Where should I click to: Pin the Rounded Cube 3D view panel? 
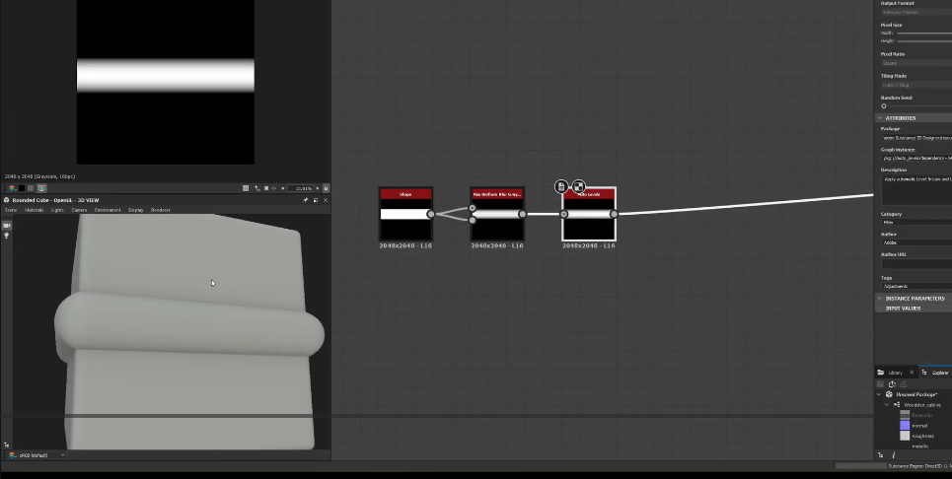tap(306, 200)
